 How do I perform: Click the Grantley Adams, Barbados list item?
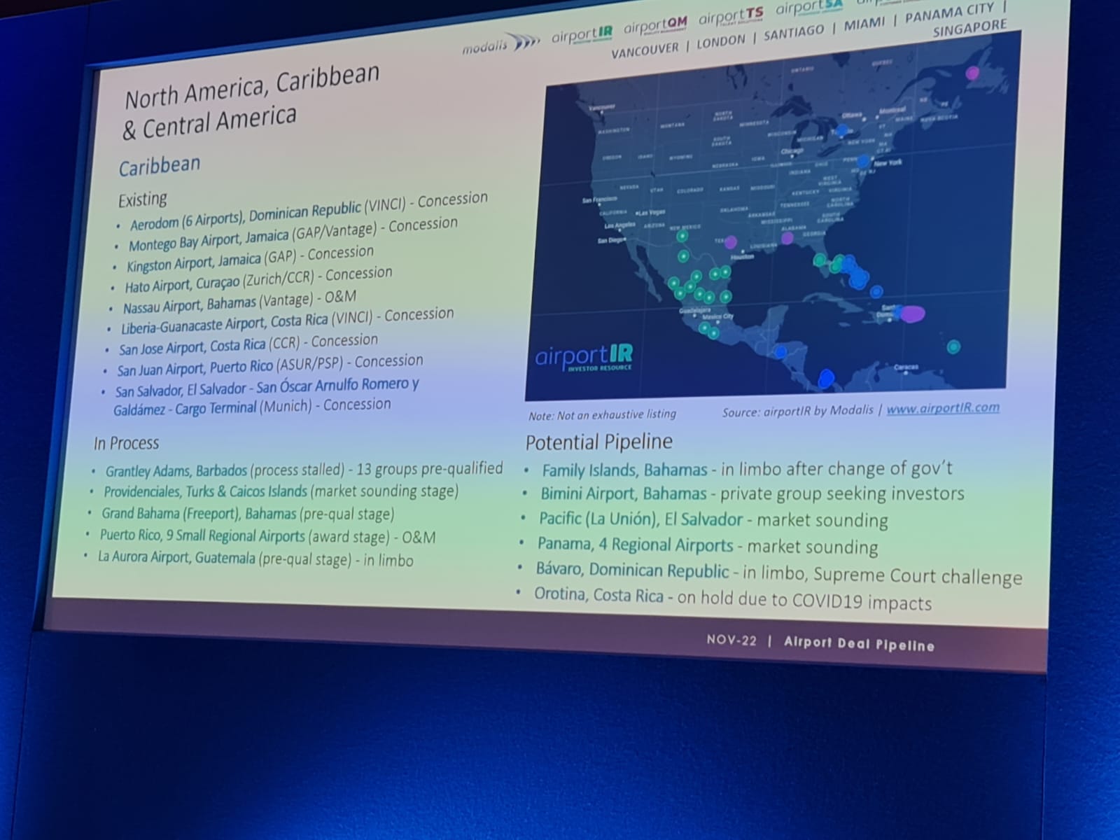click(176, 470)
